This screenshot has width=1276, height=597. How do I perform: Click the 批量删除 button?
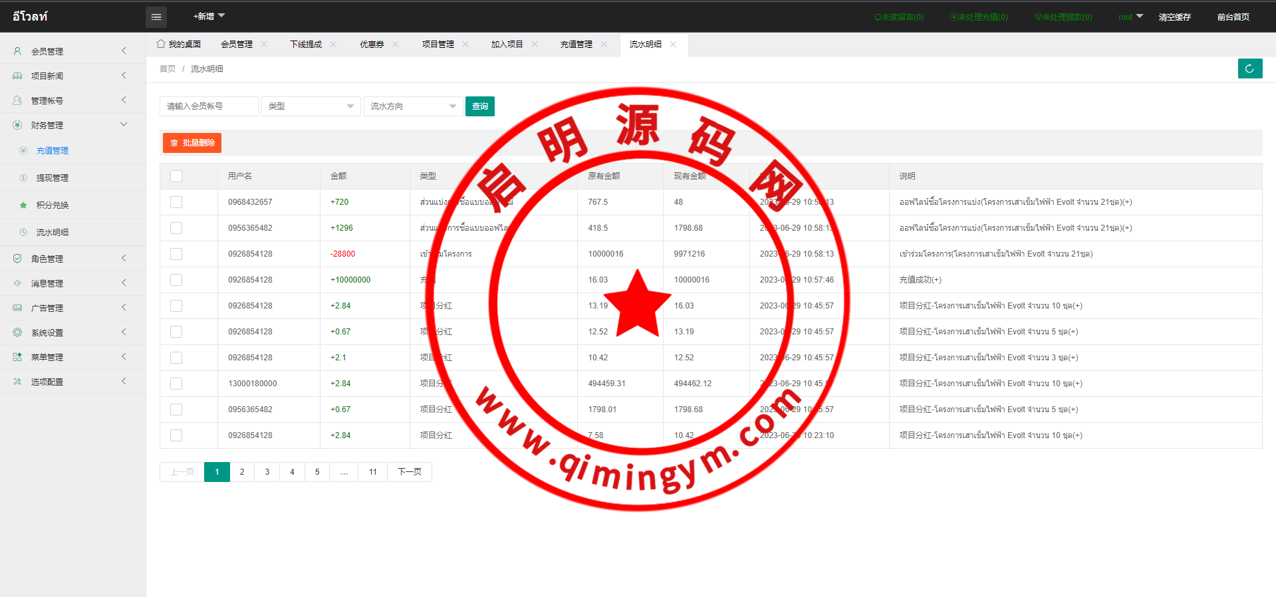click(192, 143)
